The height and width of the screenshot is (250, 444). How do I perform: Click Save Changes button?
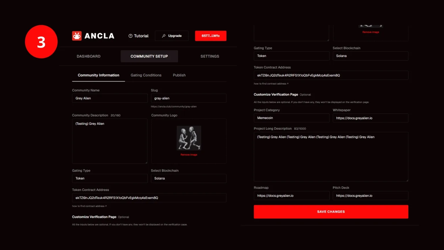click(331, 212)
